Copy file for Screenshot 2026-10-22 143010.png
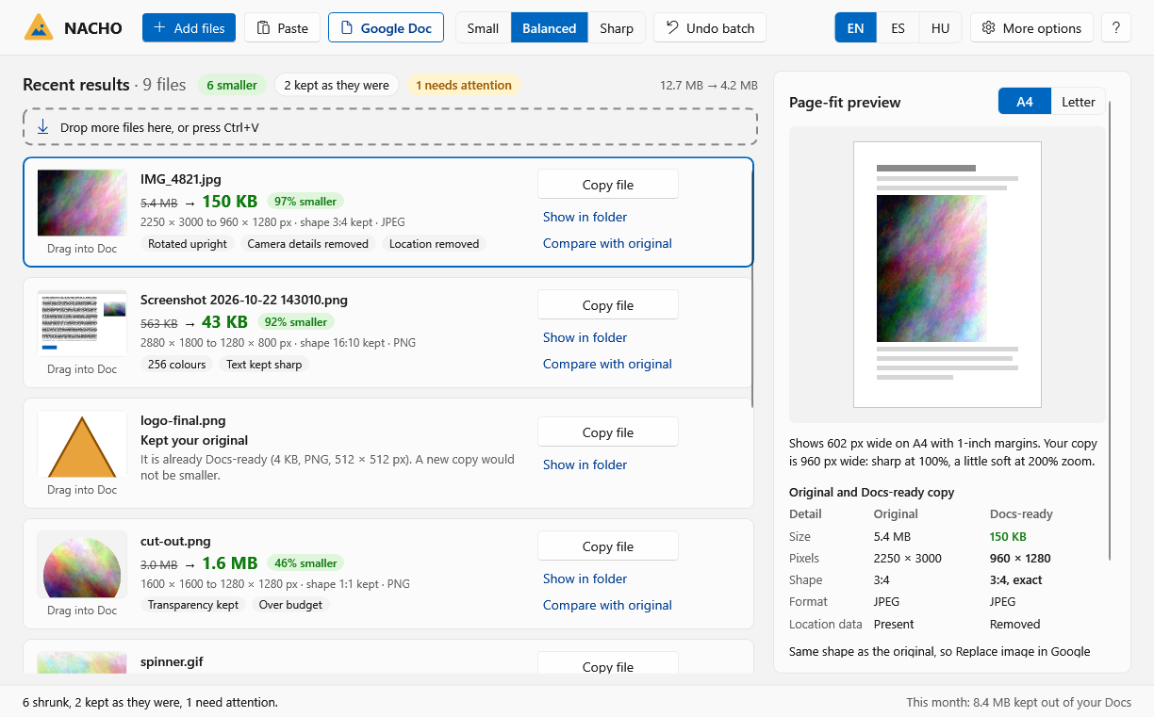The width and height of the screenshot is (1154, 717). pos(608,305)
